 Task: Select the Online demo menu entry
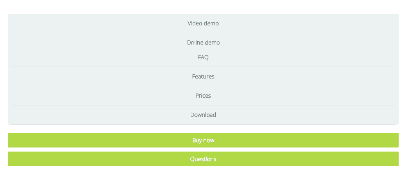(x=203, y=42)
